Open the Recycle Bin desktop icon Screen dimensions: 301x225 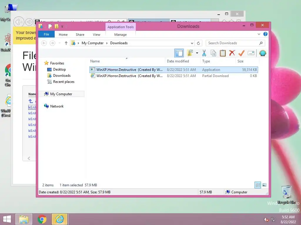[286, 195]
